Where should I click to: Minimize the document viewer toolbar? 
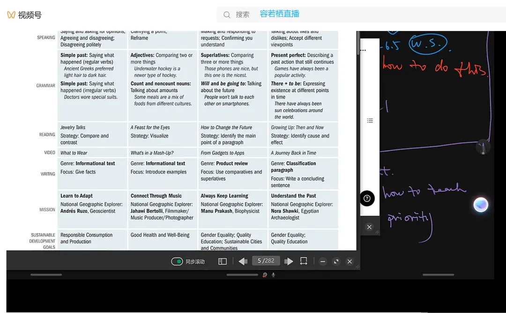323,261
